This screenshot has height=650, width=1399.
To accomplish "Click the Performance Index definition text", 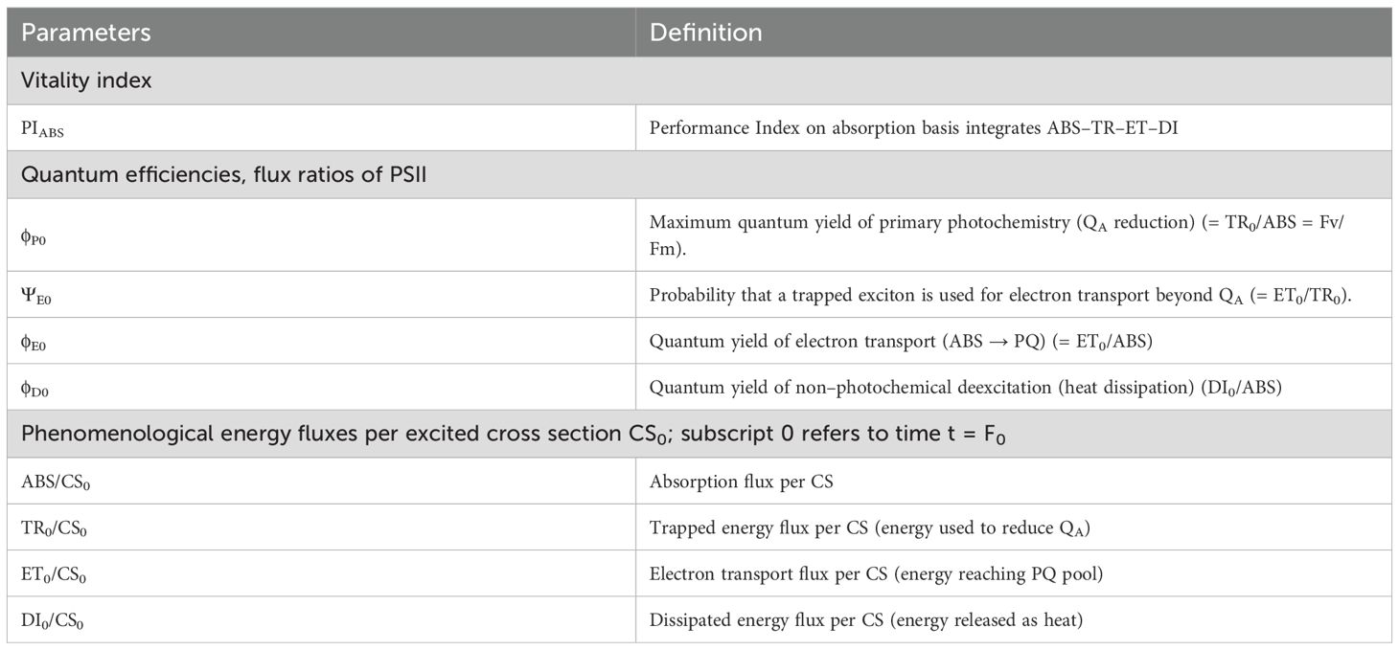I will [913, 127].
